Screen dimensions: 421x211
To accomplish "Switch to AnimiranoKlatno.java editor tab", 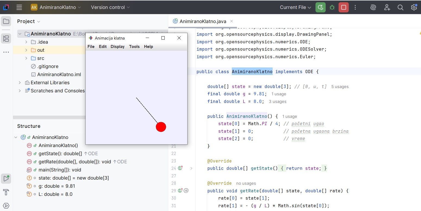I will click(203, 21).
